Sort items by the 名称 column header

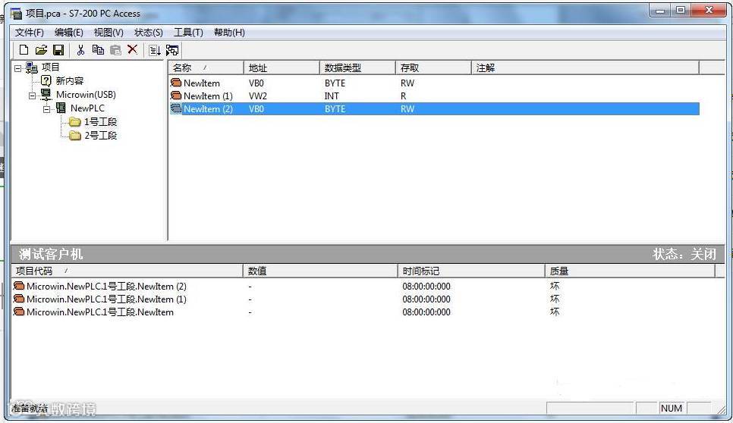pos(206,67)
